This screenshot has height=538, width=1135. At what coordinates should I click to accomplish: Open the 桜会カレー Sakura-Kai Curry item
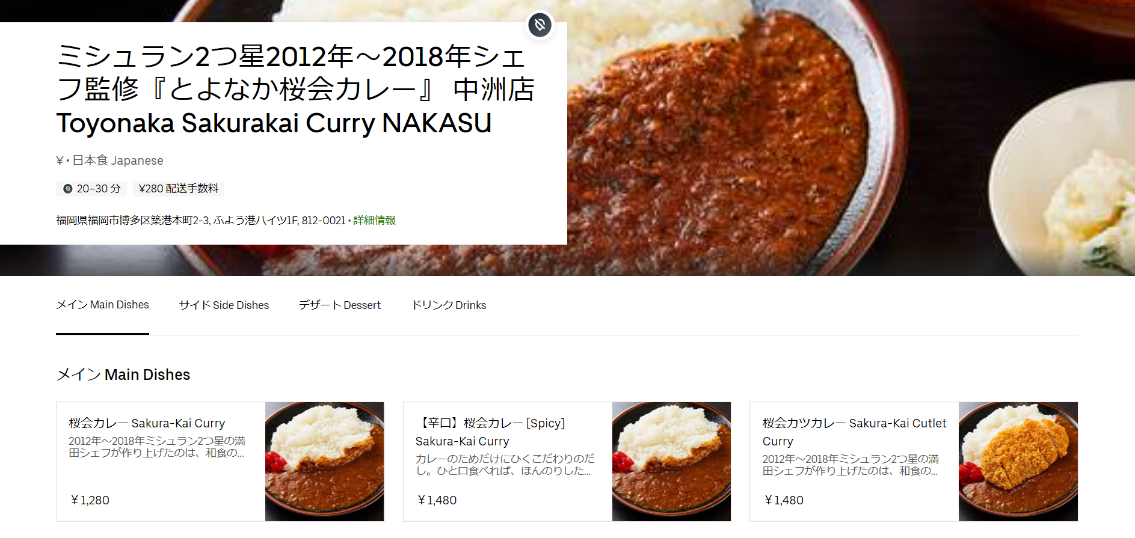(x=220, y=462)
